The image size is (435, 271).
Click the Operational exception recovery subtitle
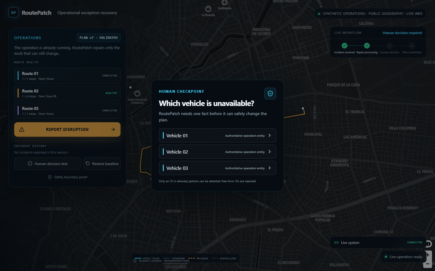[x=87, y=13]
